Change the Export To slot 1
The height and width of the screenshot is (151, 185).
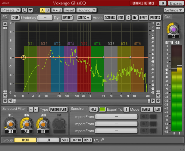pos(126,109)
